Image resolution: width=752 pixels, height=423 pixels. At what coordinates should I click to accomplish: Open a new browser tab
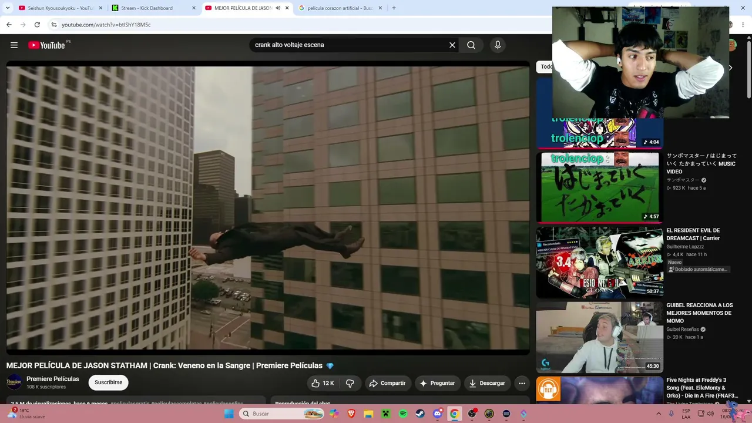click(x=394, y=8)
